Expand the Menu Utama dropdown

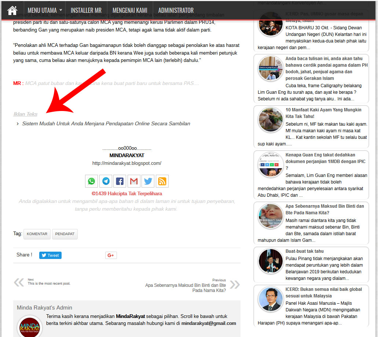(x=45, y=10)
